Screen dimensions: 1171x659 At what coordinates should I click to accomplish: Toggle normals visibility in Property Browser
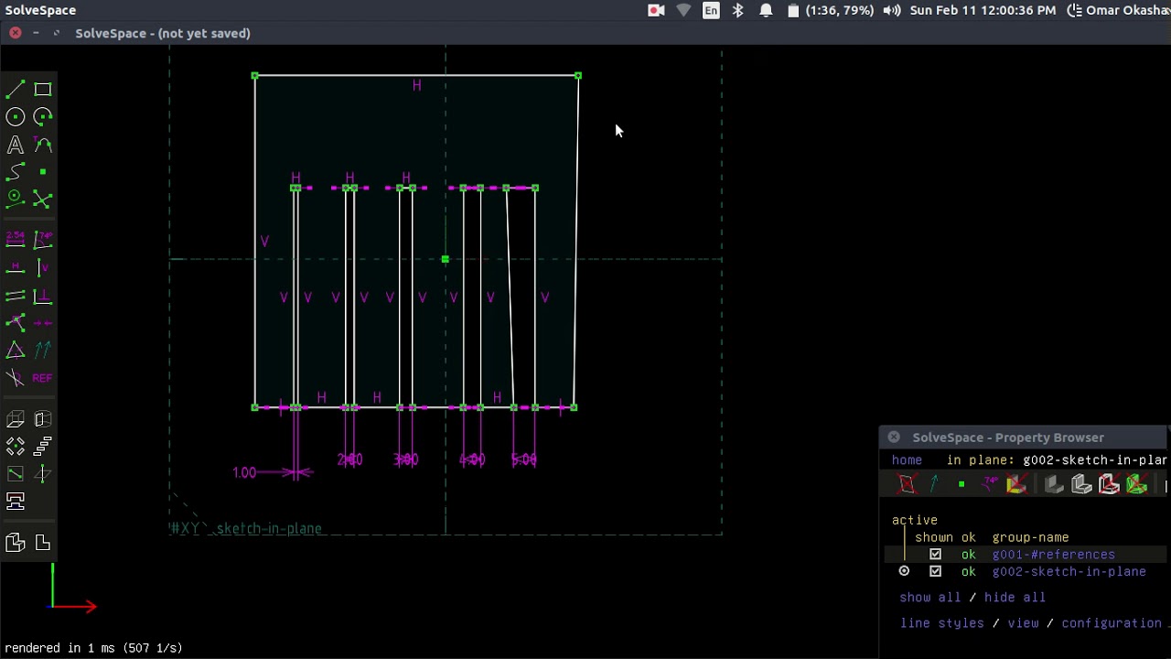click(934, 485)
